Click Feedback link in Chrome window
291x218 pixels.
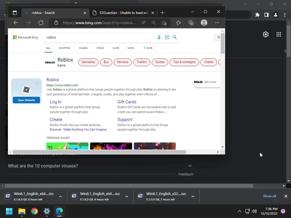coord(186,174)
